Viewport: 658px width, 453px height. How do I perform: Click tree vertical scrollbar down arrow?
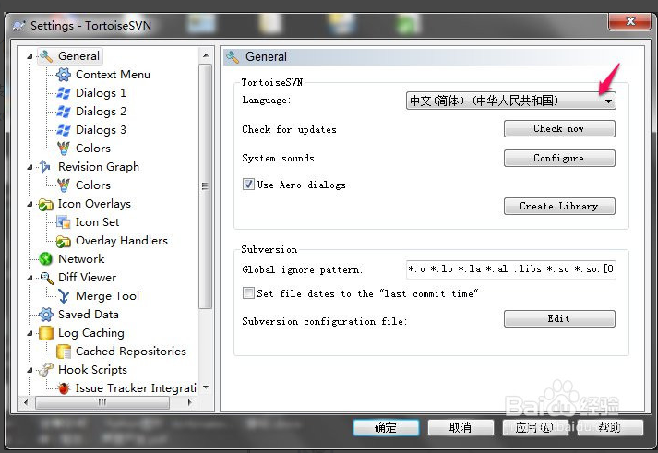coord(206,387)
